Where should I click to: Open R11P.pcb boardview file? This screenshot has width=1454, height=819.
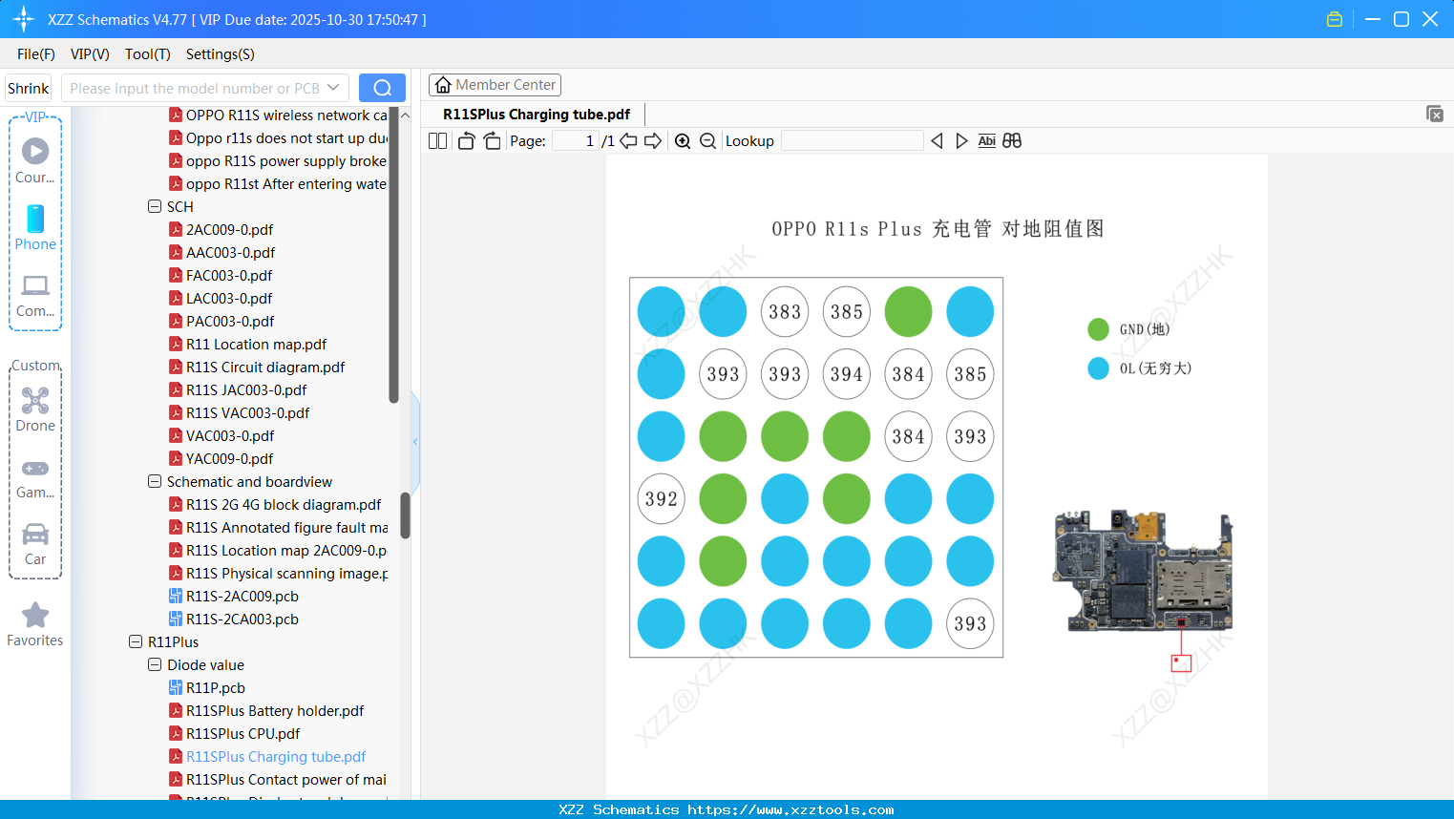coord(215,688)
